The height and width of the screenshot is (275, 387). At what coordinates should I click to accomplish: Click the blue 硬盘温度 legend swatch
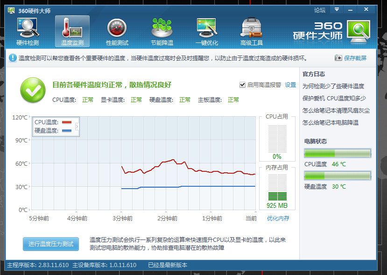(67, 131)
